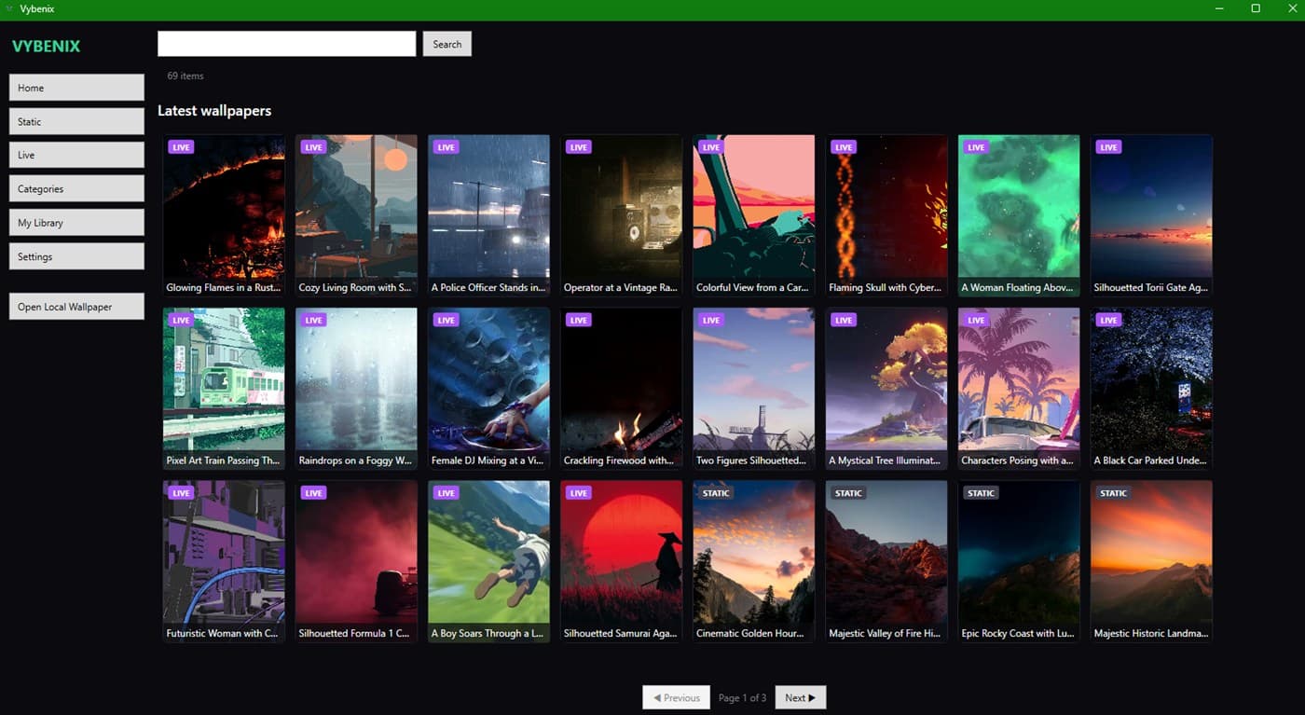Click 'A Woman Floating Abov...' caption text

(x=1017, y=288)
